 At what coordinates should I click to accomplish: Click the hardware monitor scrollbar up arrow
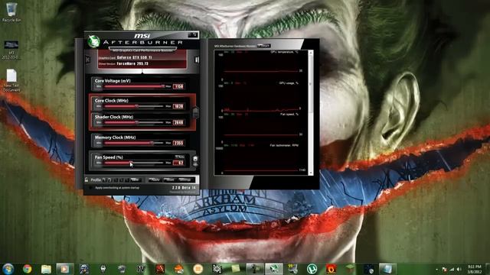point(311,53)
